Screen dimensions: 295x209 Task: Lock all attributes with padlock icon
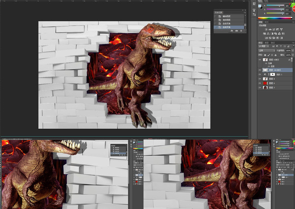click(275, 55)
